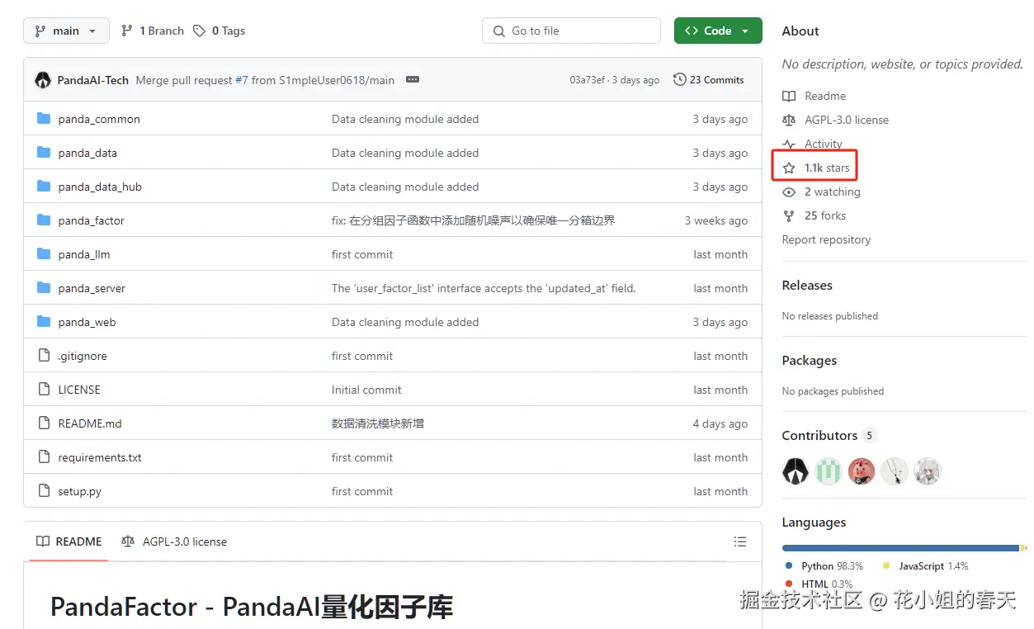Open the red-haired contributor avatar

coord(862,471)
